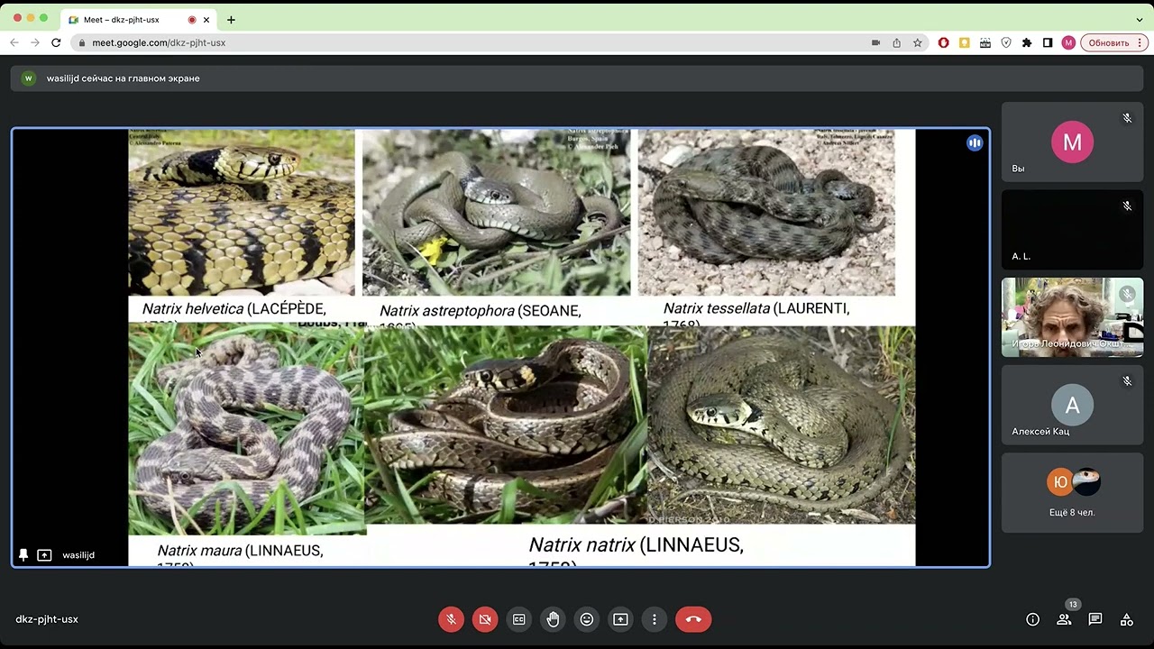Click the participant count badge 13
The height and width of the screenshot is (649, 1154).
pos(1072,605)
